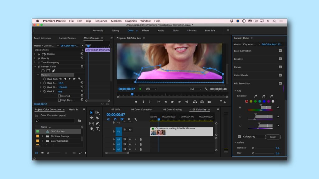Image resolution: width=319 pixels, height=179 pixels.
Task: Expand the Motion effect properties
Action: tap(35, 54)
